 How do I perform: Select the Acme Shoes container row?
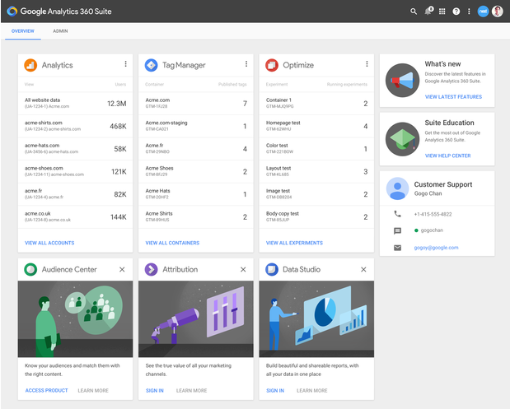pyautogui.click(x=196, y=171)
